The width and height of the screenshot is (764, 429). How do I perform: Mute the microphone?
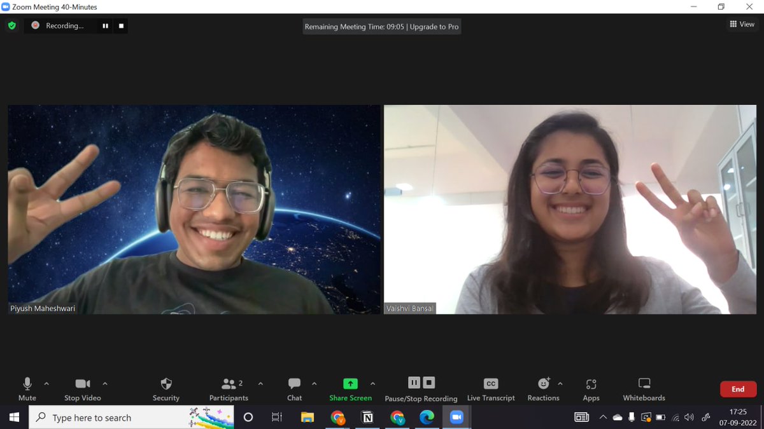click(x=27, y=389)
